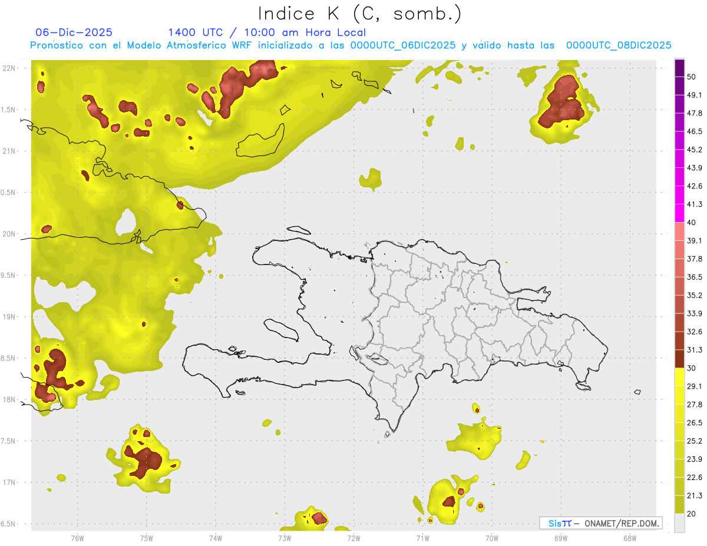The width and height of the screenshot is (707, 546).
Task: Click the darkest purple band topping the color scale
Action: click(679, 68)
